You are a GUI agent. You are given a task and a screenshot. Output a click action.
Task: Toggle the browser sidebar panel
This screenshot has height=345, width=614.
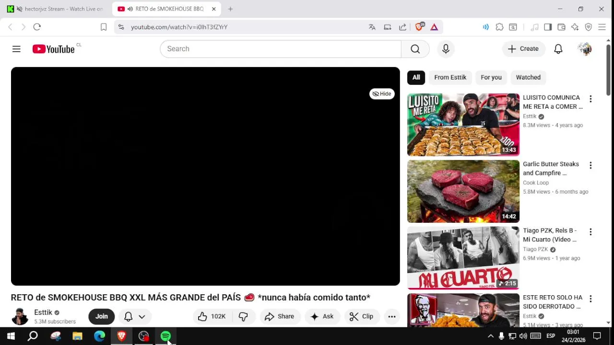click(x=548, y=27)
